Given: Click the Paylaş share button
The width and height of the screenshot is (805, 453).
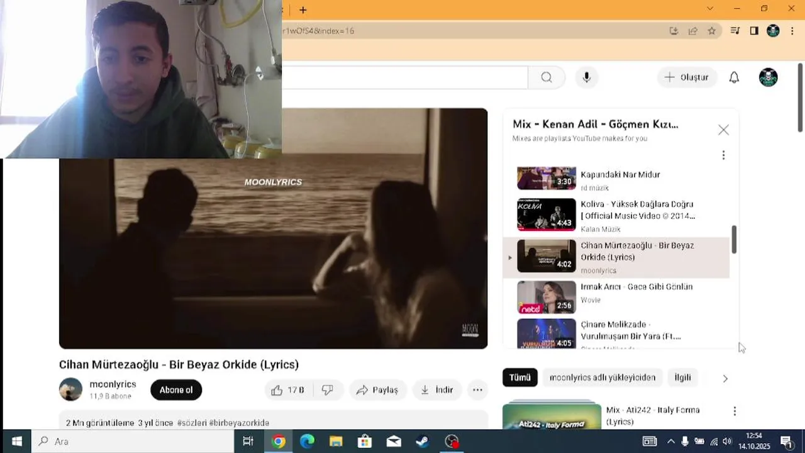Looking at the screenshot, I should 377,390.
